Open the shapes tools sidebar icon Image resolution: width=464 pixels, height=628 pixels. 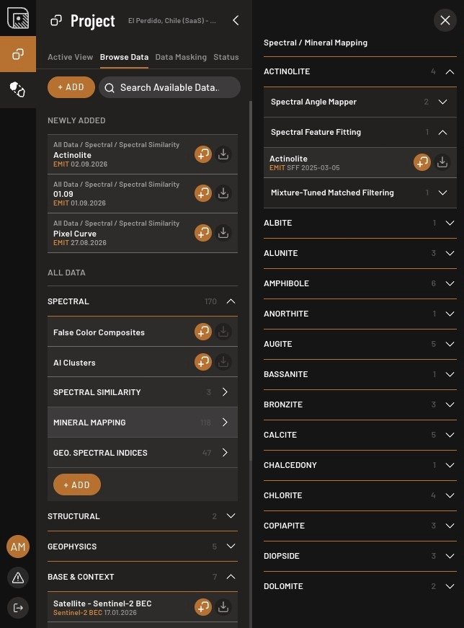(x=18, y=89)
